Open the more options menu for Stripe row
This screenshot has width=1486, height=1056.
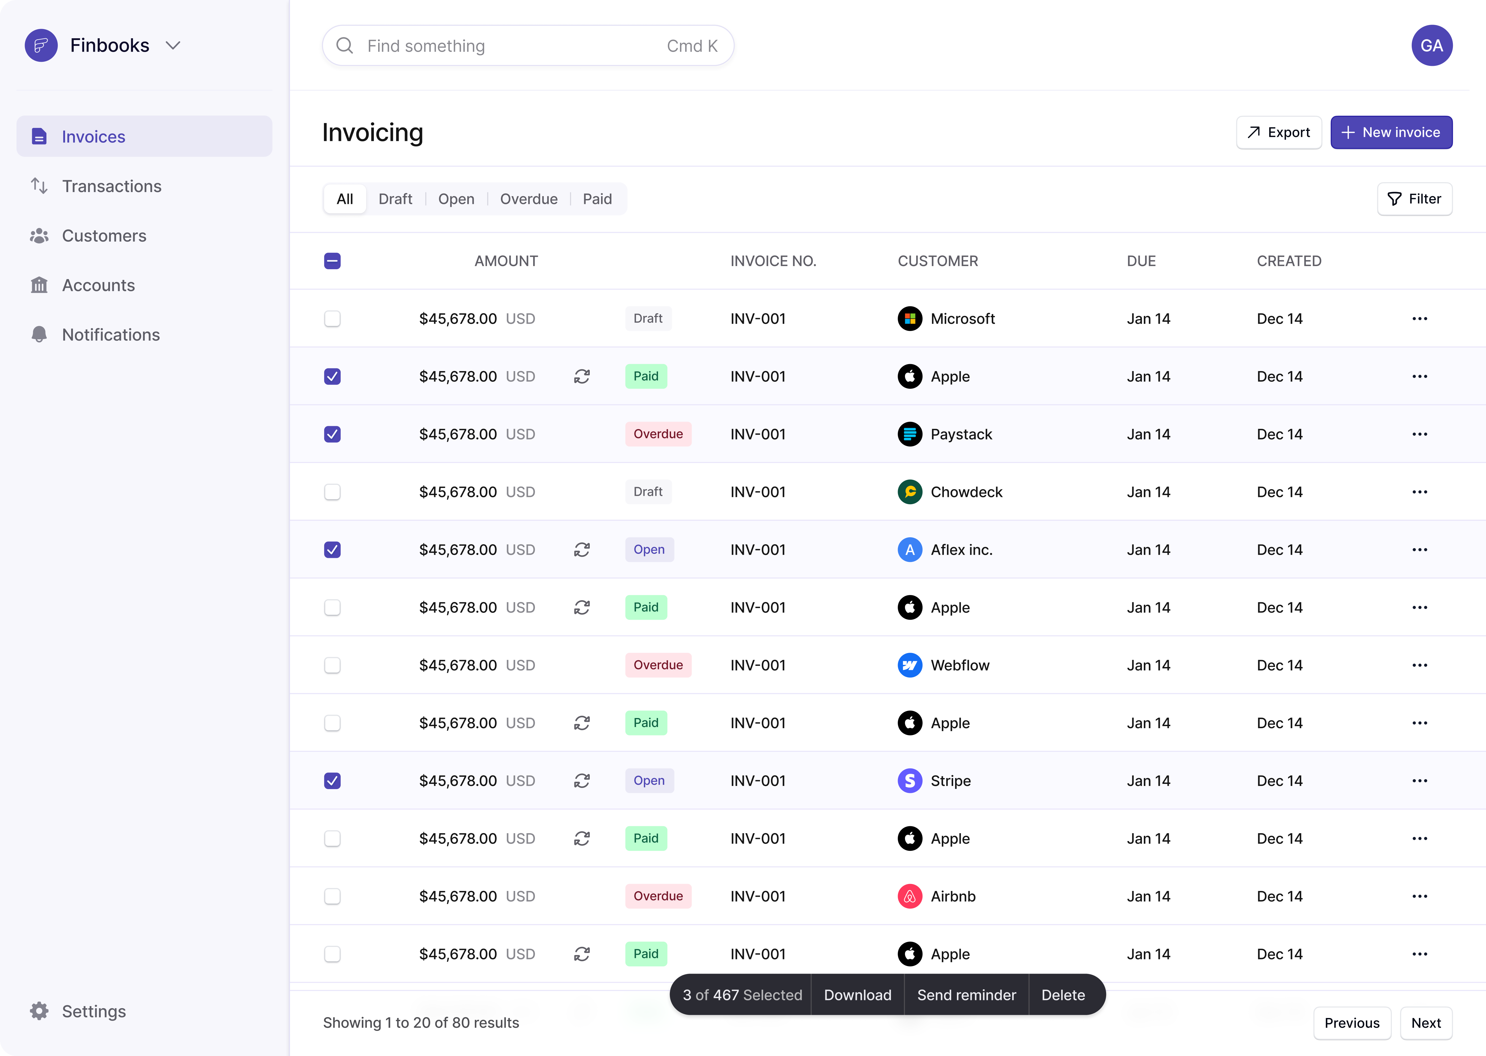(x=1420, y=780)
